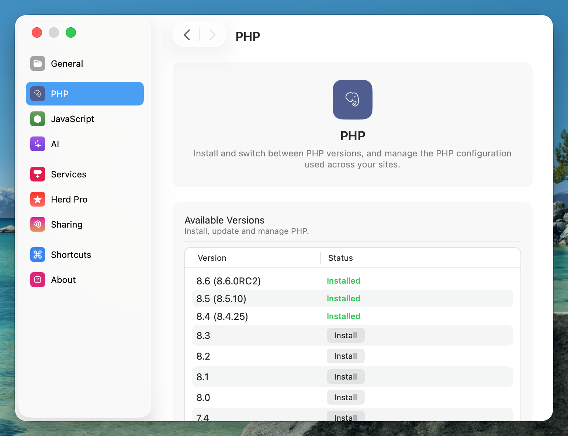
Task: Show the Sharing section
Action: tap(85, 224)
